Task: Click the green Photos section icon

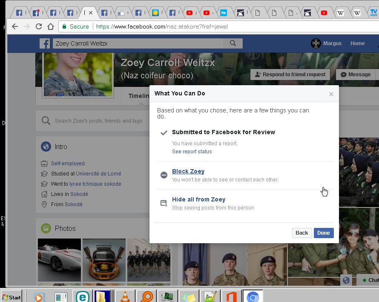Action: click(x=46, y=228)
